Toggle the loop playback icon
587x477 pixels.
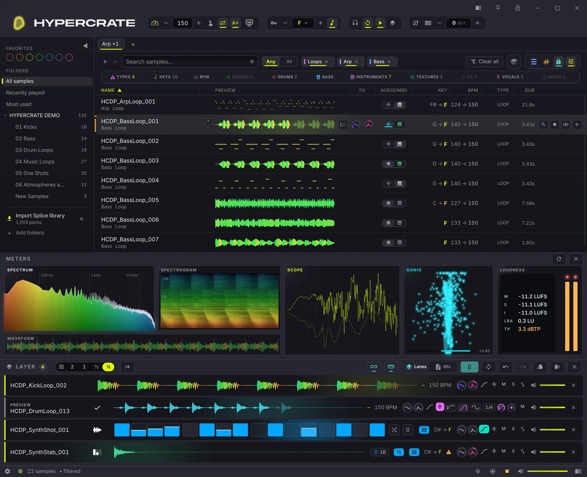[368, 23]
